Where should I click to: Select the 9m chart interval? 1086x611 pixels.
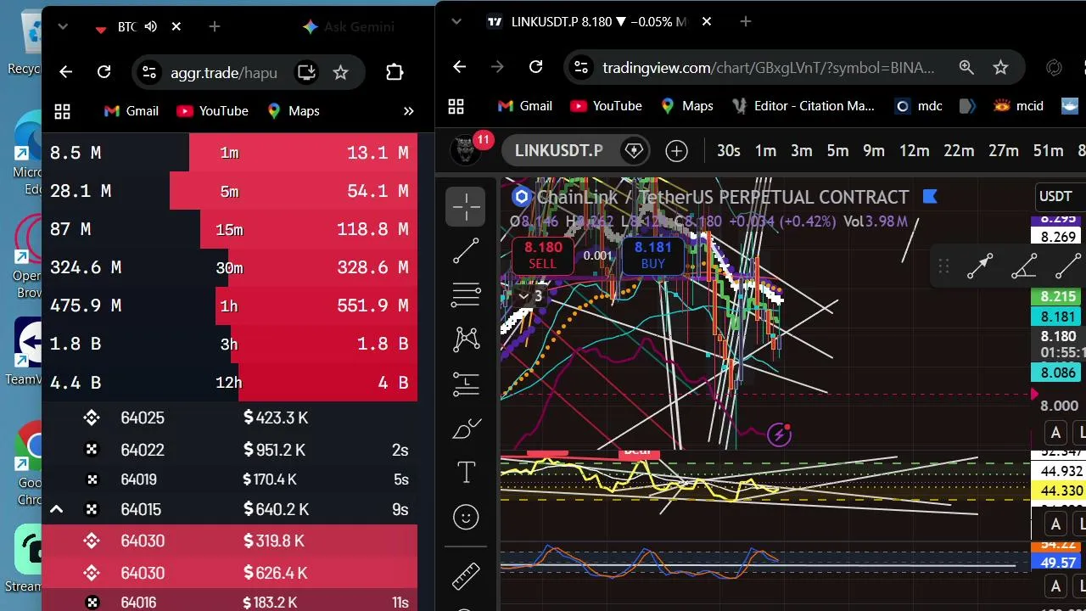click(x=874, y=151)
